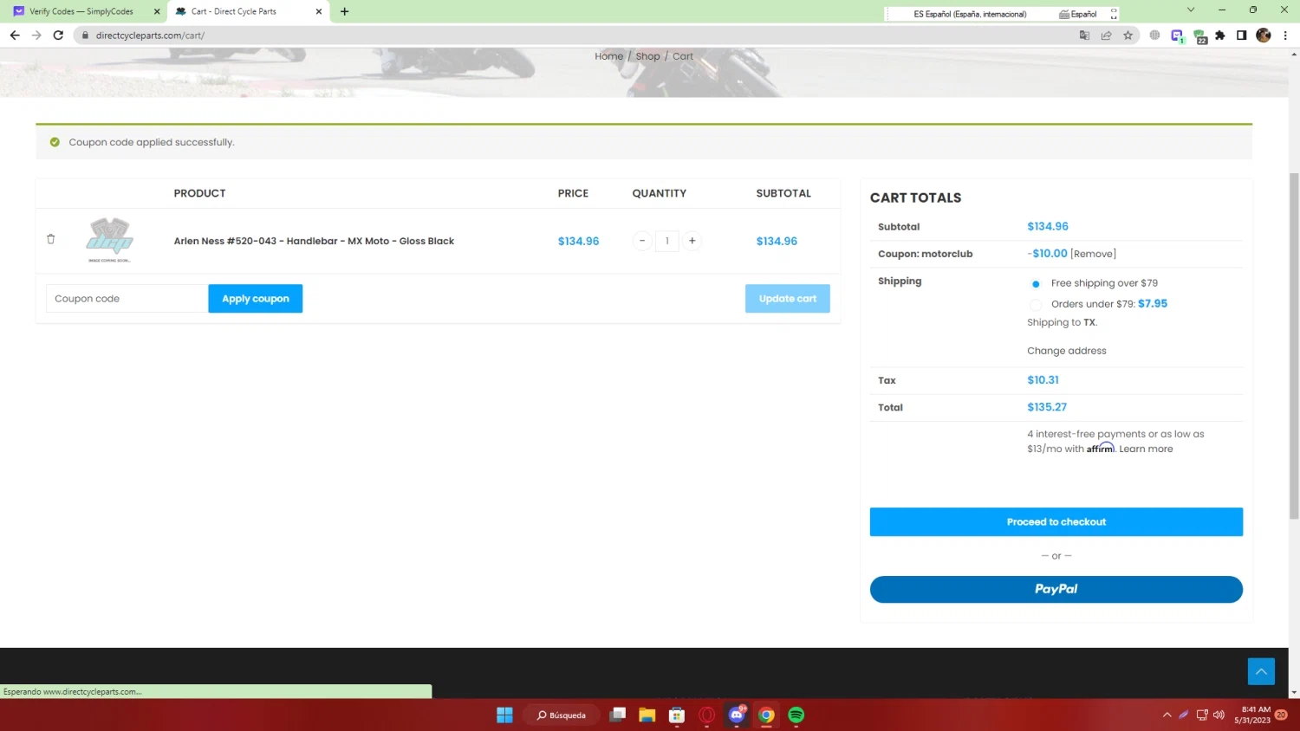
Task: Share this page icon in address bar
Action: (1106, 36)
